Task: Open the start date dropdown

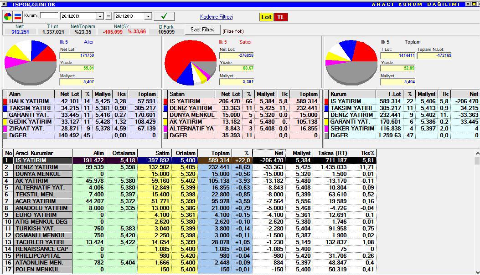Action: click(100, 16)
